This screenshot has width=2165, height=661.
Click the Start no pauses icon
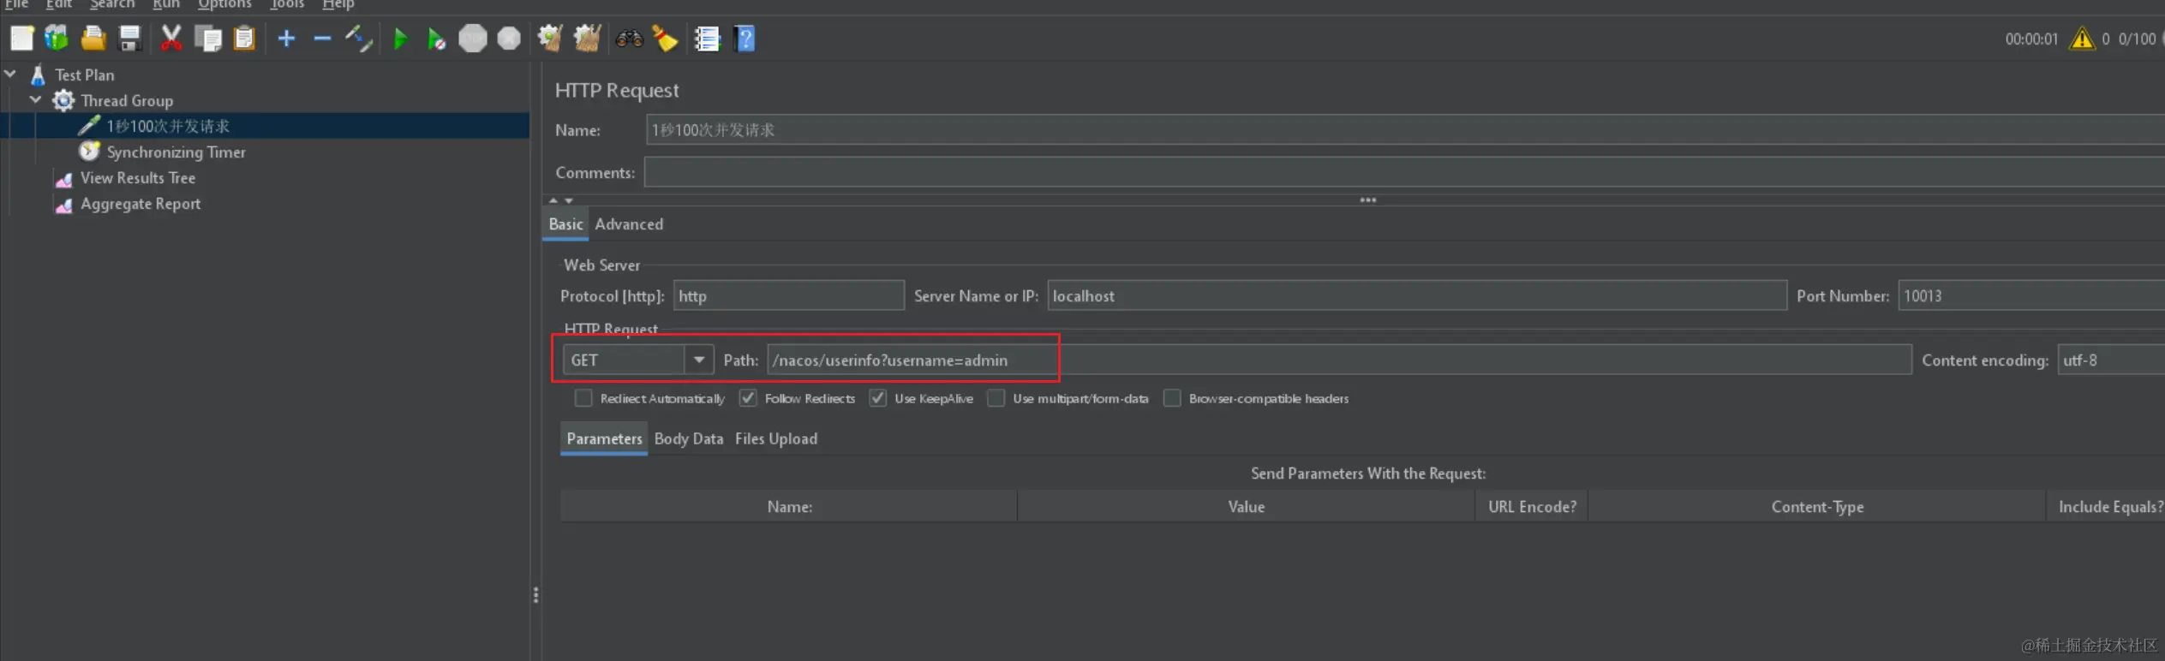pos(436,39)
